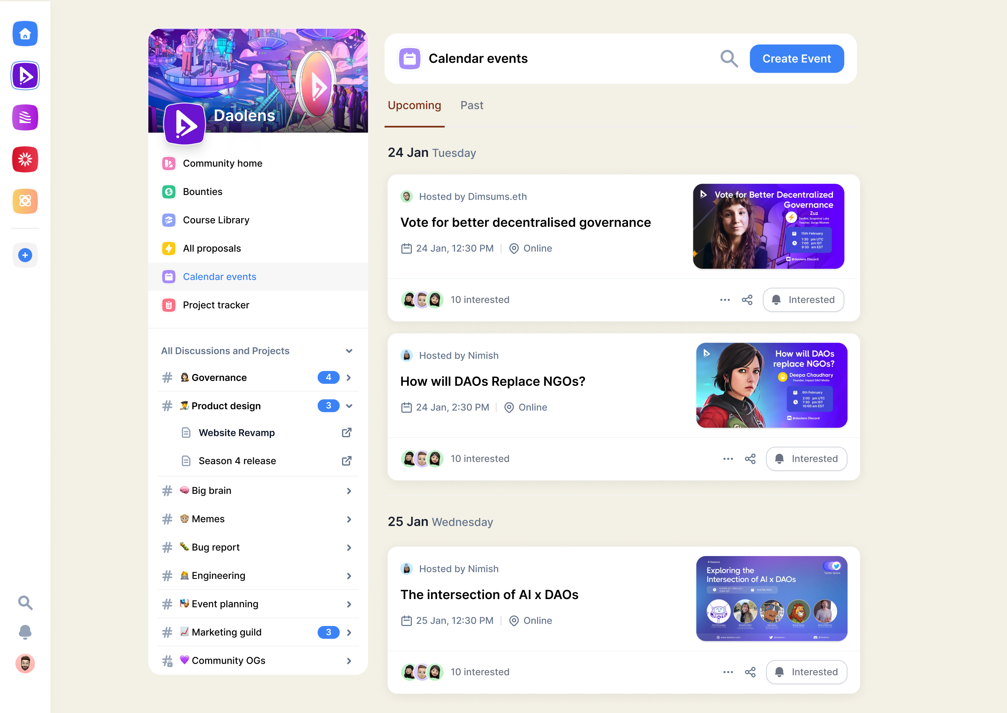This screenshot has width=1007, height=713.
Task: Expand the Governance channel chevron
Action: [x=349, y=377]
